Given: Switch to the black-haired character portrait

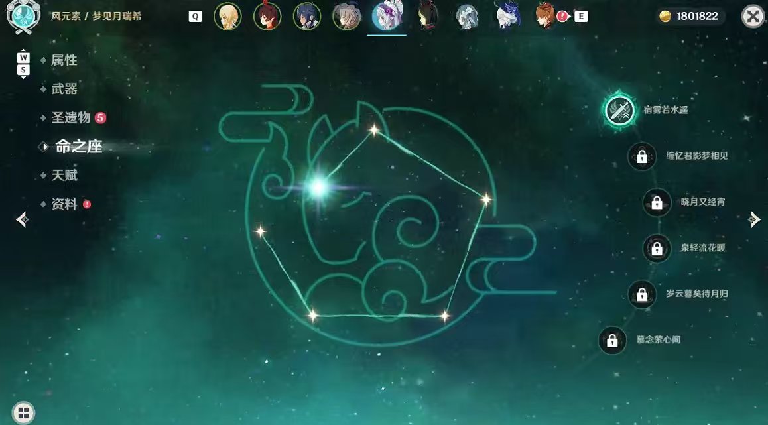Looking at the screenshot, I should pos(427,16).
